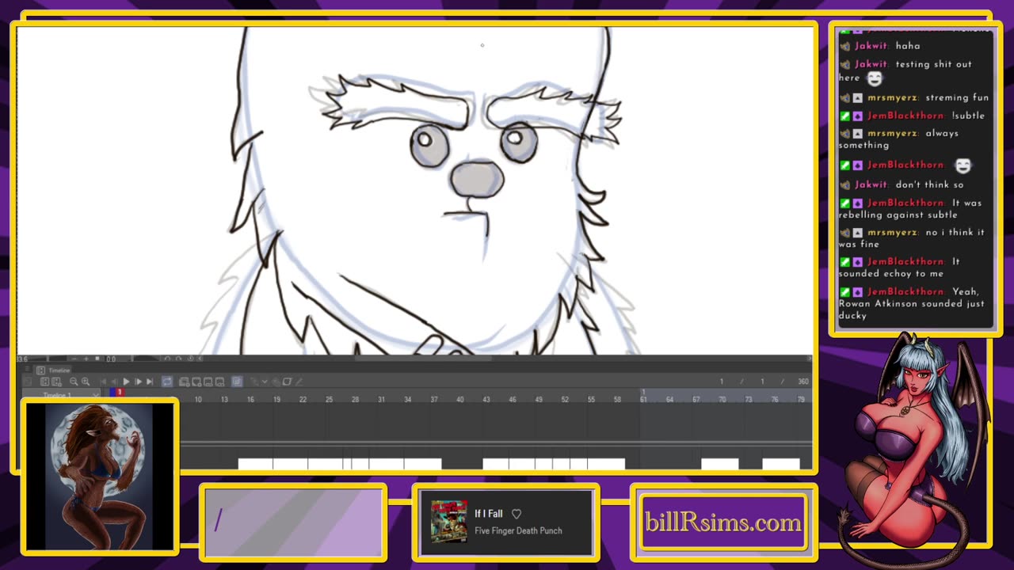
Task: Toggle loop playback in timeline
Action: tap(167, 382)
